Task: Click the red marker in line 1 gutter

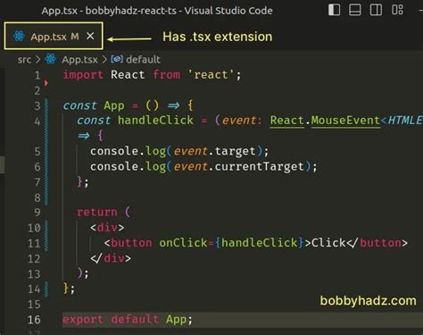Action: [46, 83]
